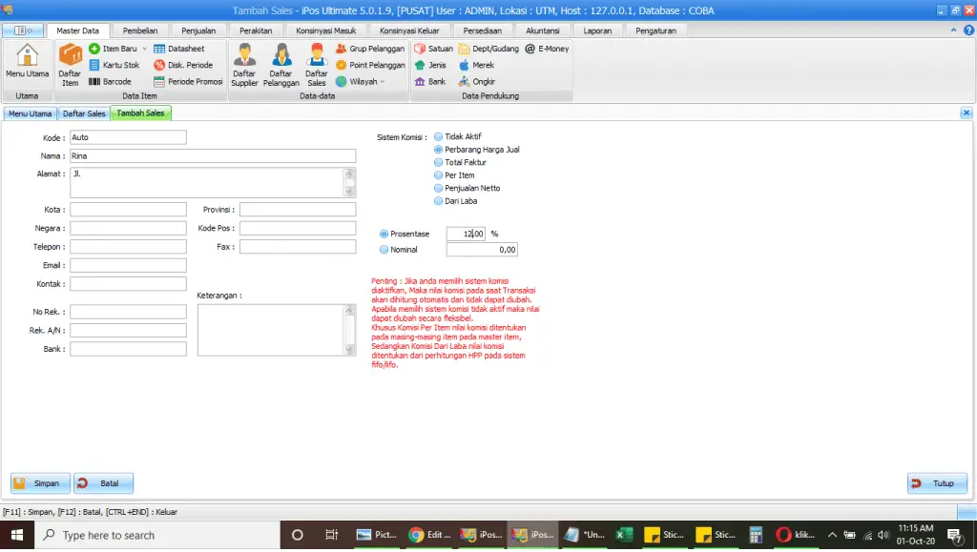Click Windows search box

157,535
